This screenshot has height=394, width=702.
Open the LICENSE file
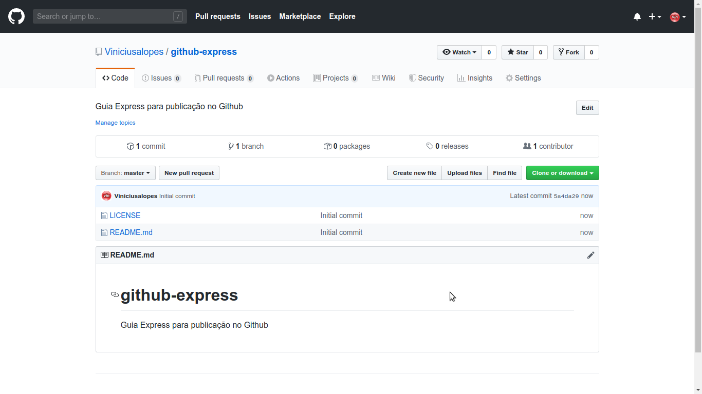tap(125, 215)
